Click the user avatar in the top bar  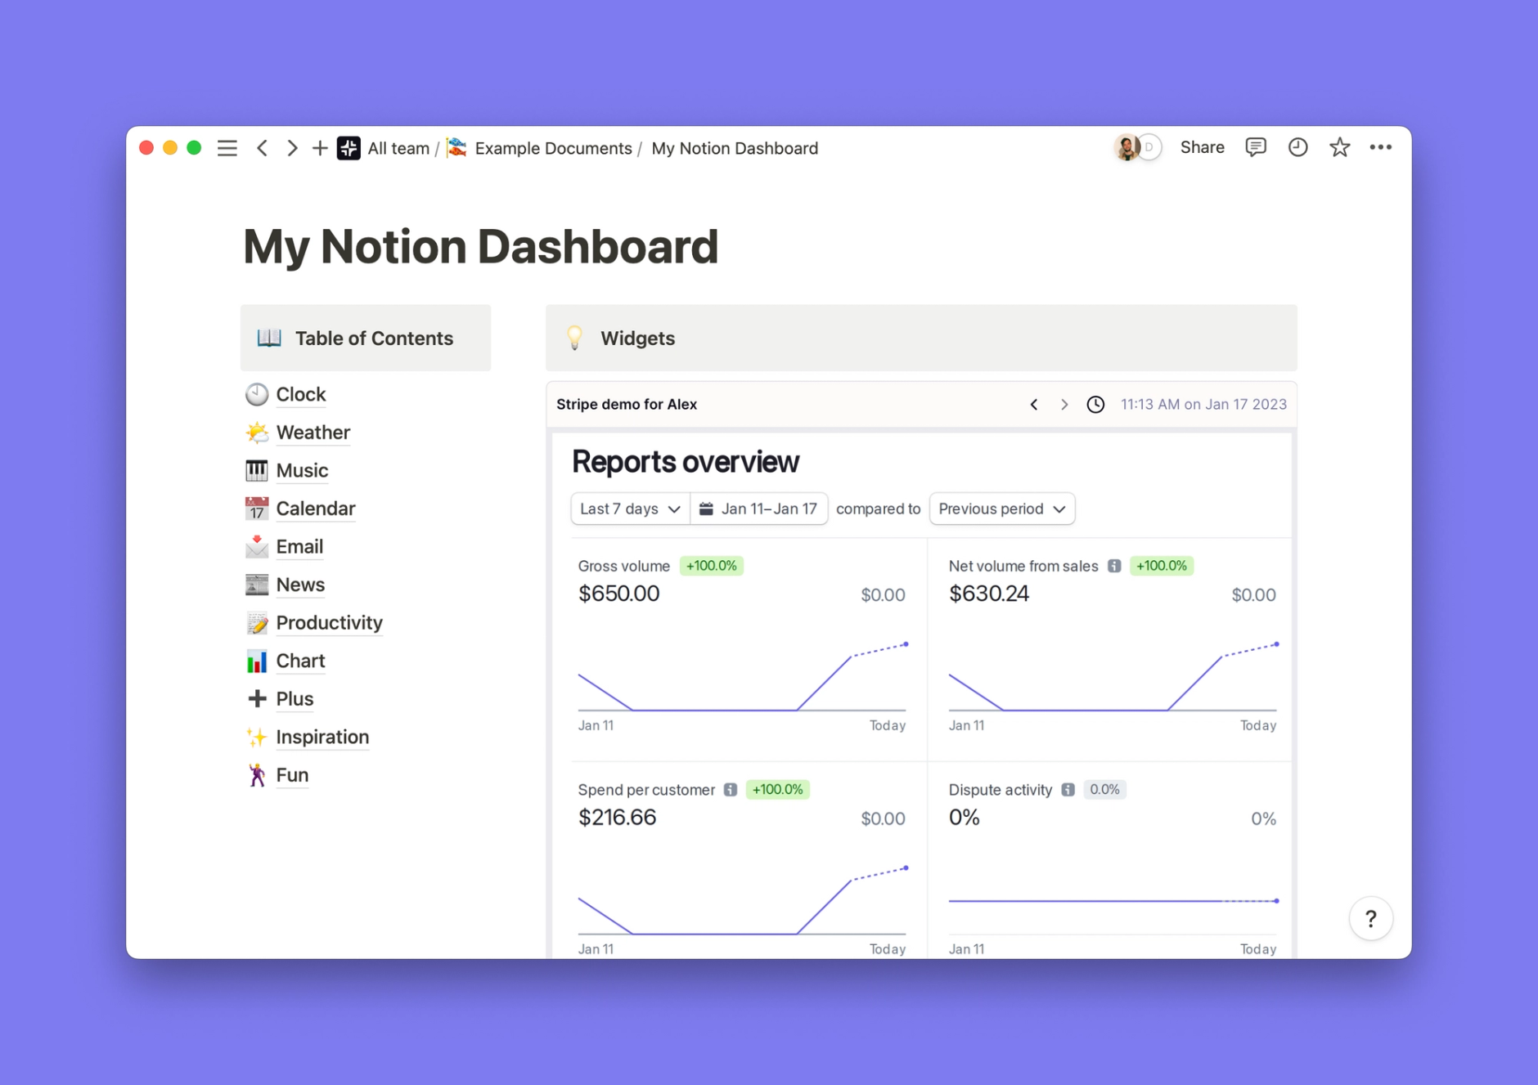tap(1127, 147)
